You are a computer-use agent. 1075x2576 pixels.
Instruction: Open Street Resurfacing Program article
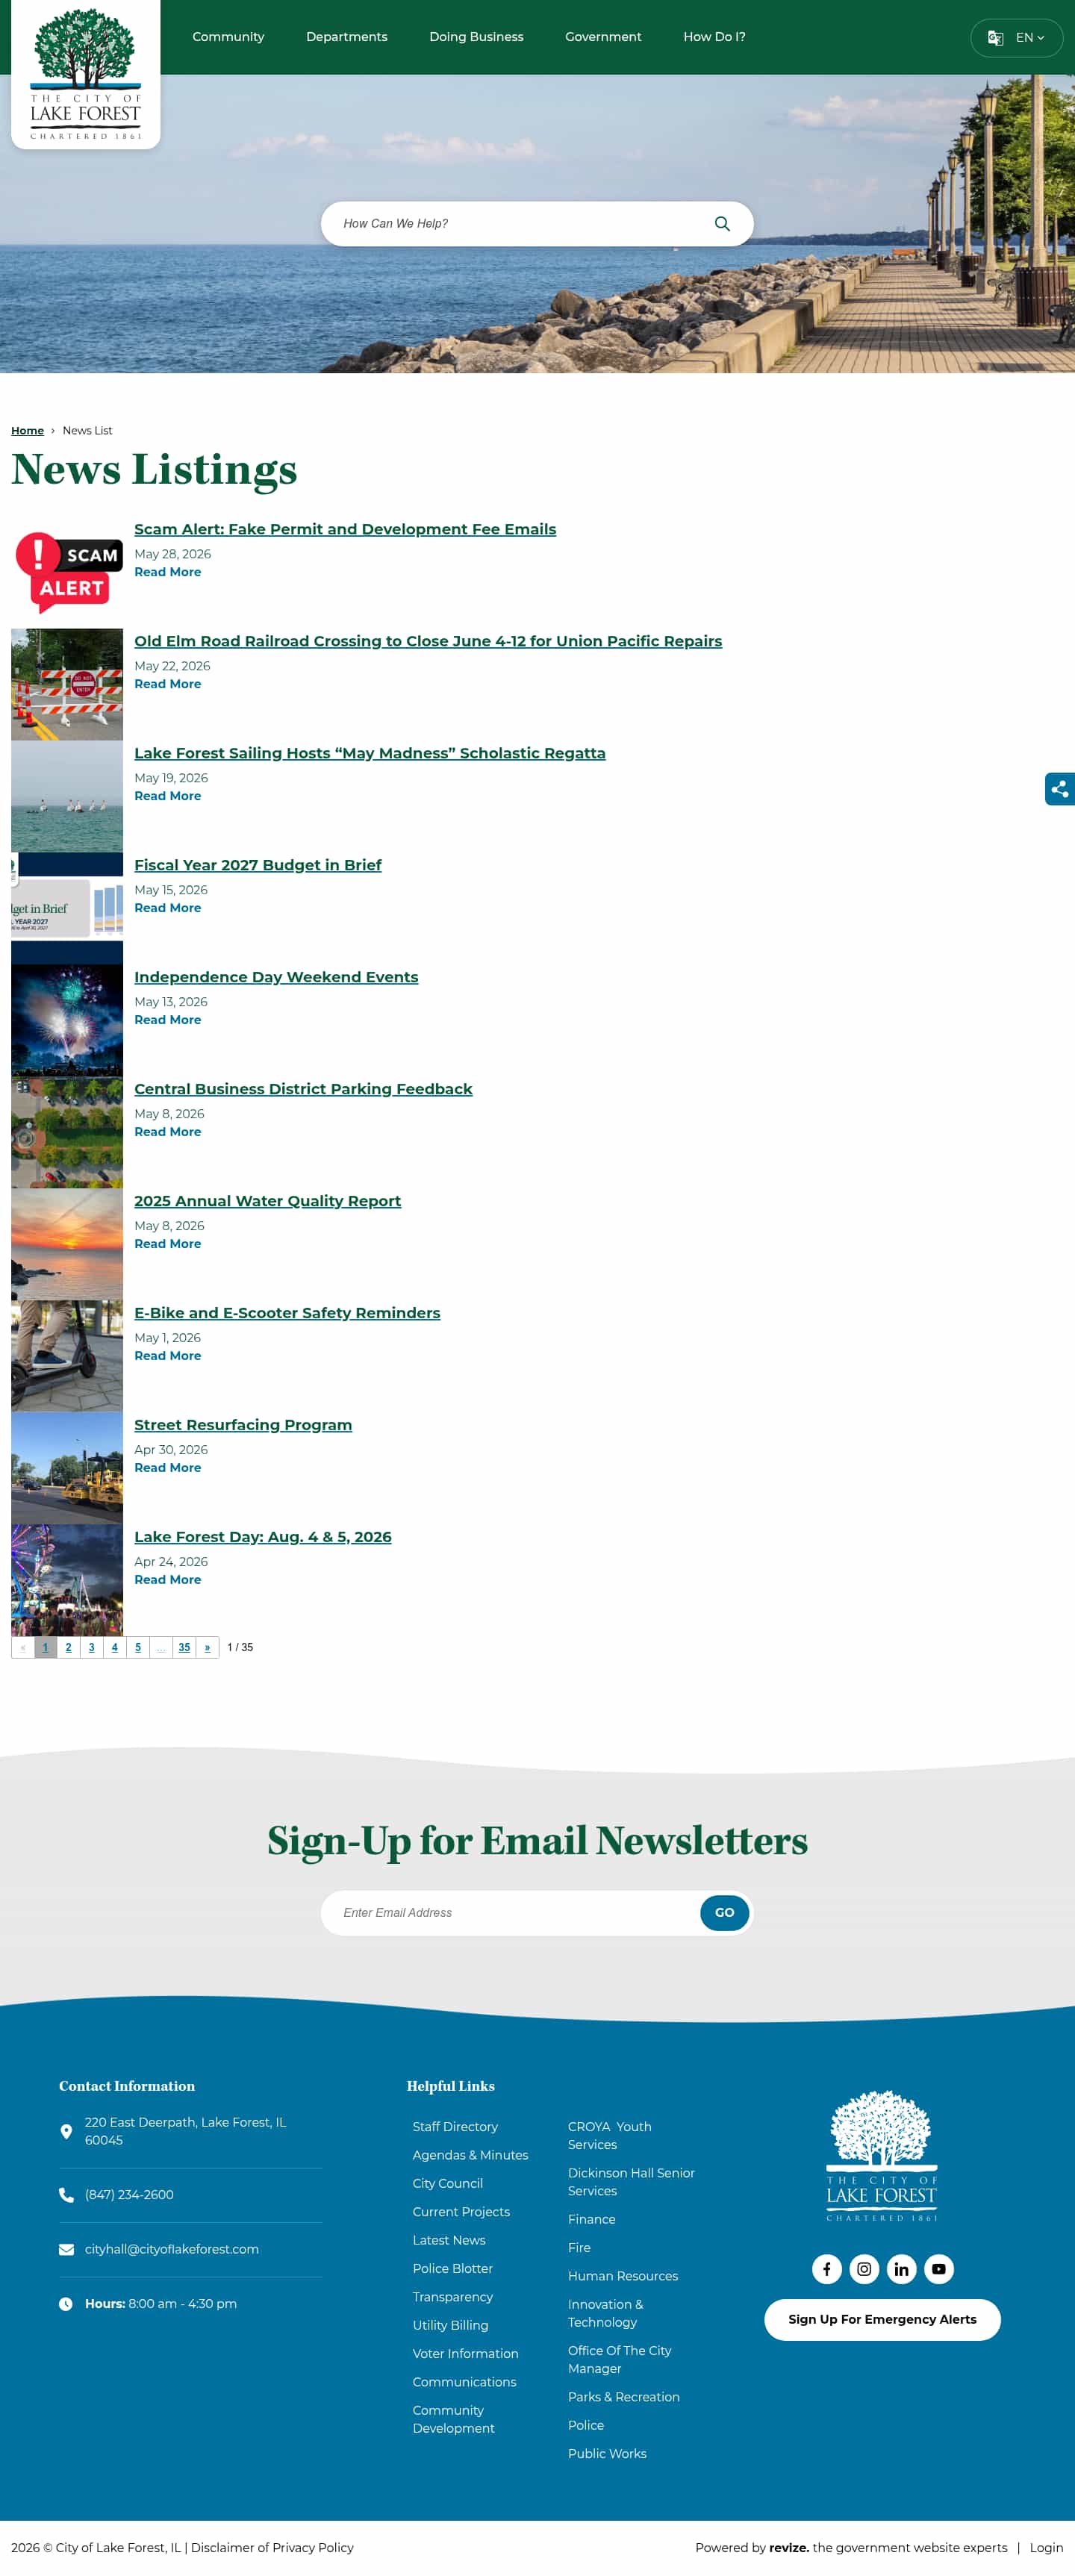coord(243,1425)
